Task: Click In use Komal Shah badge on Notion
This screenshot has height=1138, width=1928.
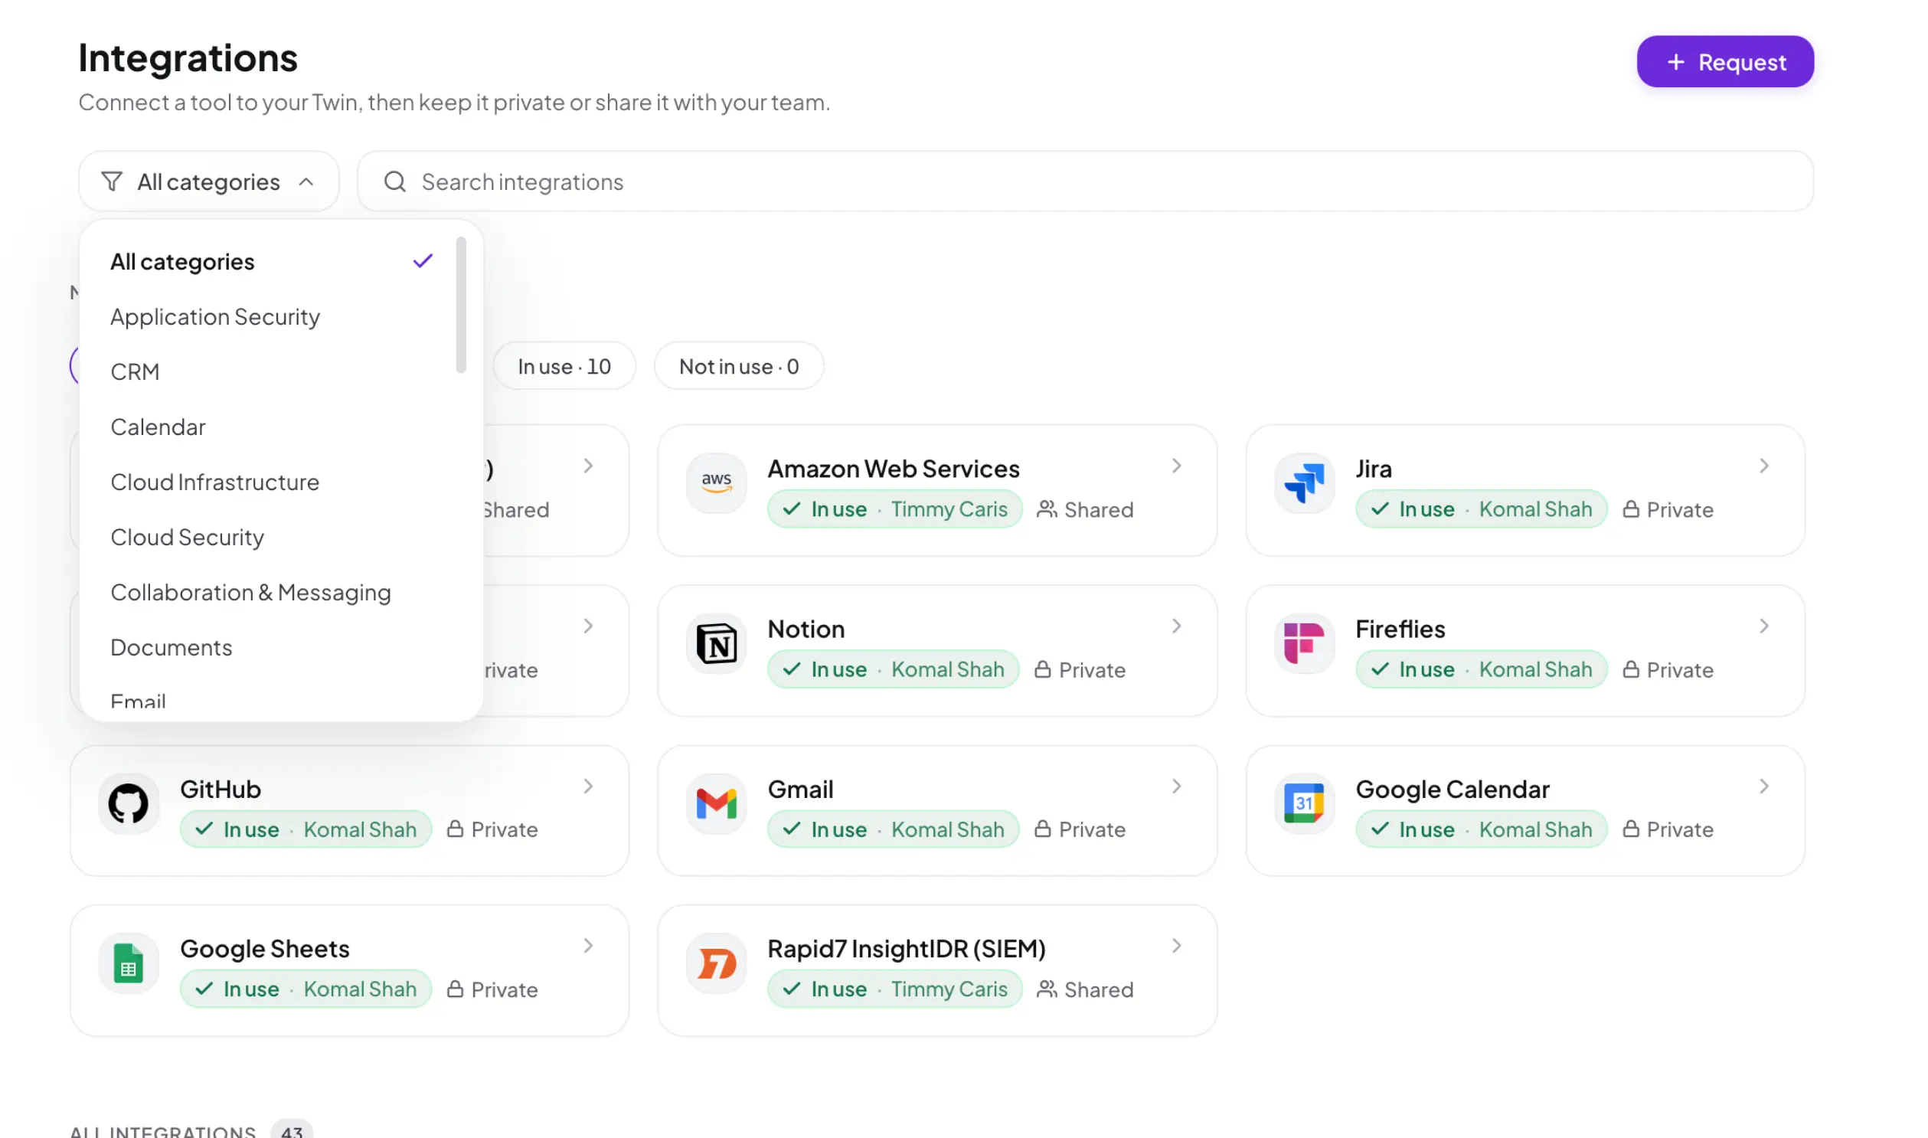Action: point(893,669)
